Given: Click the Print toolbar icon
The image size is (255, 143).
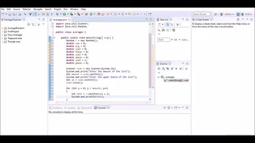Looking at the screenshot, I should tap(20, 14).
